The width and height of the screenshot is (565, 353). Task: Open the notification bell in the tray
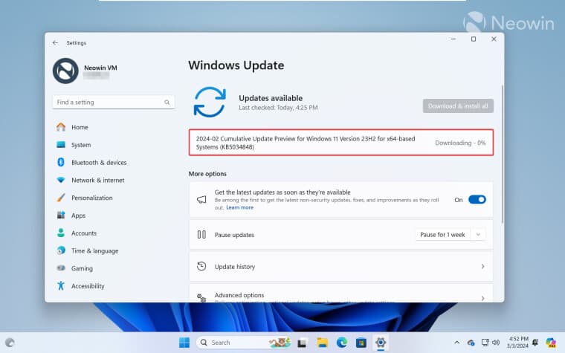click(x=535, y=342)
